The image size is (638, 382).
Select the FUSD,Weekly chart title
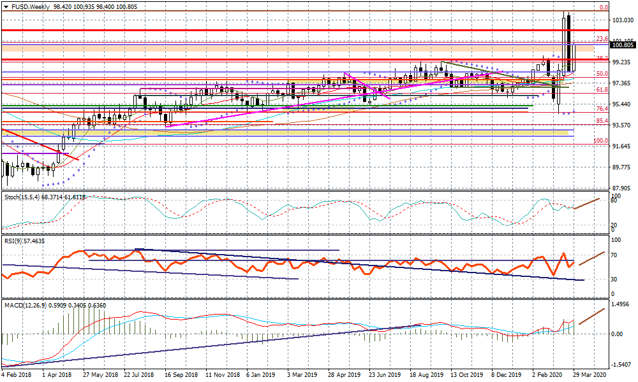[31, 7]
